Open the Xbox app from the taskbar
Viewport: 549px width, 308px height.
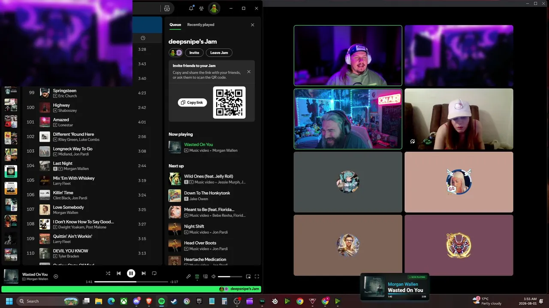[124, 301]
